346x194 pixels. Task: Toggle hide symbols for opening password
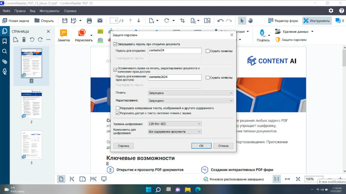tap(208, 51)
